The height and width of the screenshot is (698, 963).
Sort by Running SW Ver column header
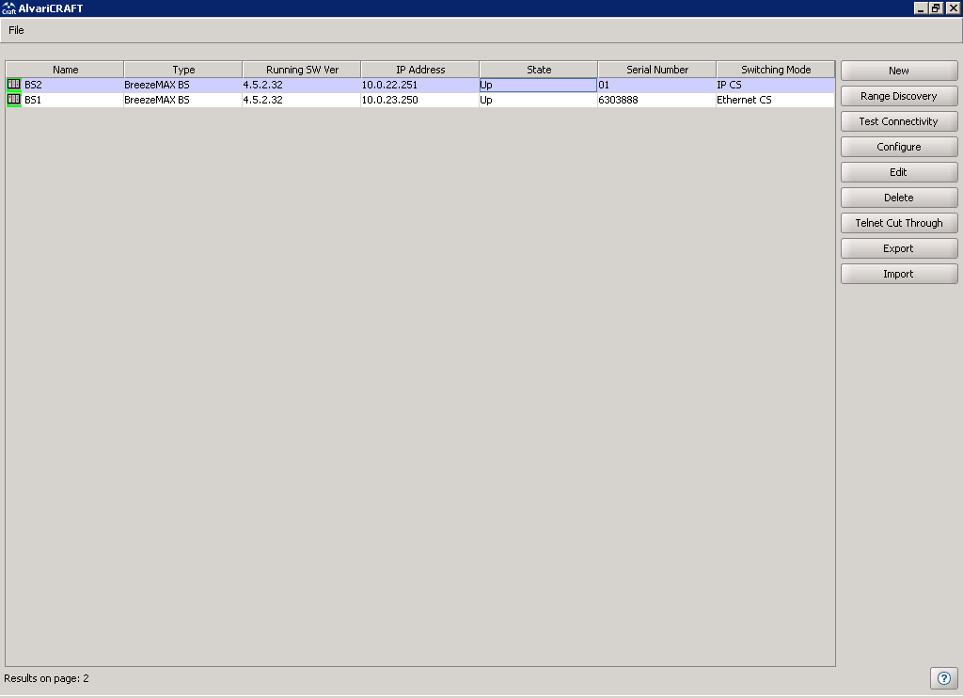pyautogui.click(x=302, y=70)
